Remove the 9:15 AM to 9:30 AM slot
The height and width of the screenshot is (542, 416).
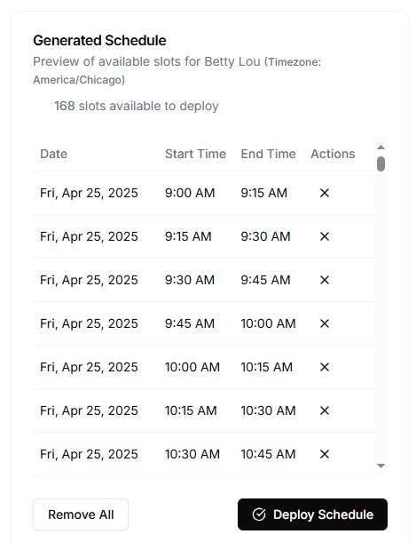coord(325,236)
